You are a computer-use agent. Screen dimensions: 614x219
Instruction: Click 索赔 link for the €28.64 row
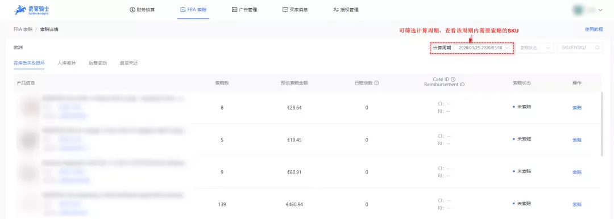point(577,108)
